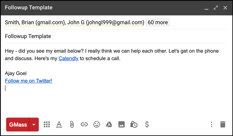Insert a link using the chain icon
Viewport: 233px width, 136px height.
pyautogui.click(x=84, y=124)
